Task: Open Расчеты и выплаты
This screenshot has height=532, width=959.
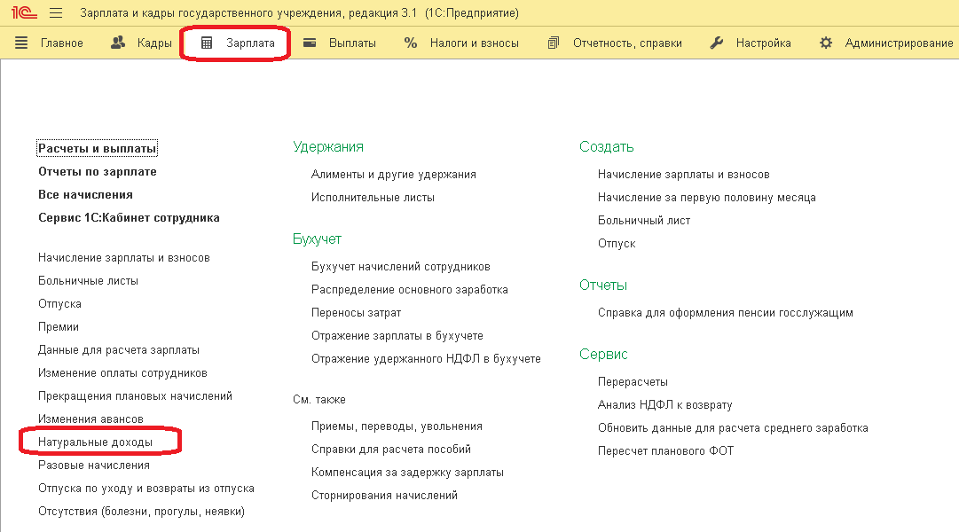Action: pyautogui.click(x=98, y=149)
